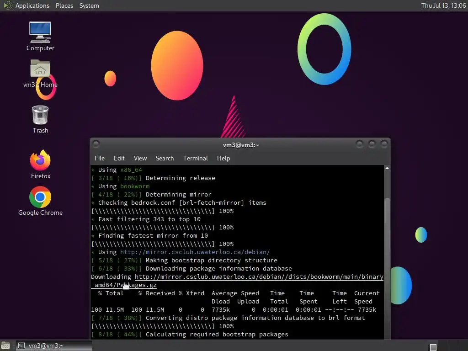Click 'Making bootstrap directory structure' line

pos(211,261)
